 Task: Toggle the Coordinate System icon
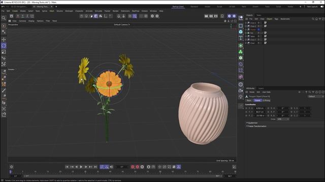pyautogui.click(x=32, y=16)
